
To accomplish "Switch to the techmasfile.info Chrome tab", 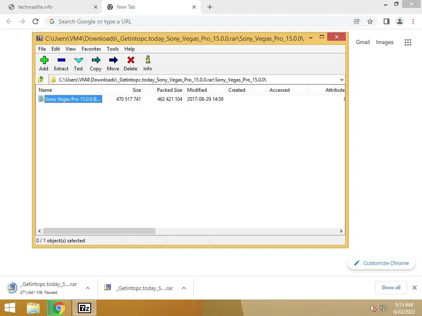I will (x=51, y=7).
